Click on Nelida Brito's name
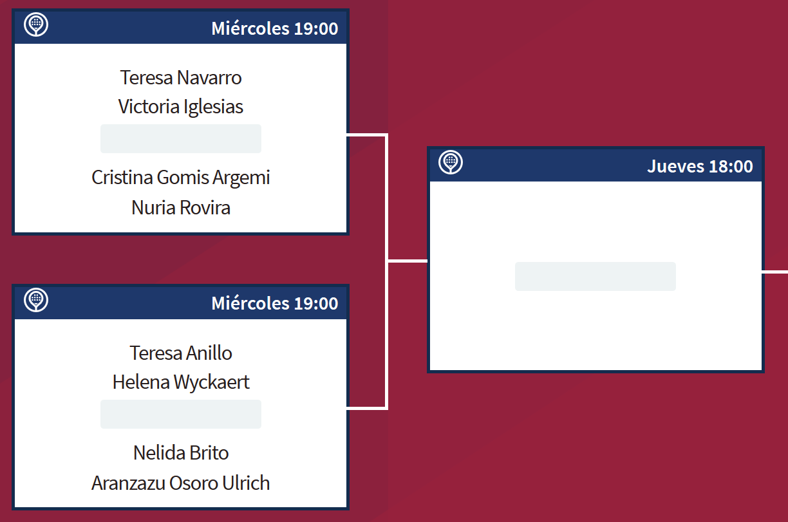Image resolution: width=788 pixels, height=522 pixels. (x=181, y=453)
